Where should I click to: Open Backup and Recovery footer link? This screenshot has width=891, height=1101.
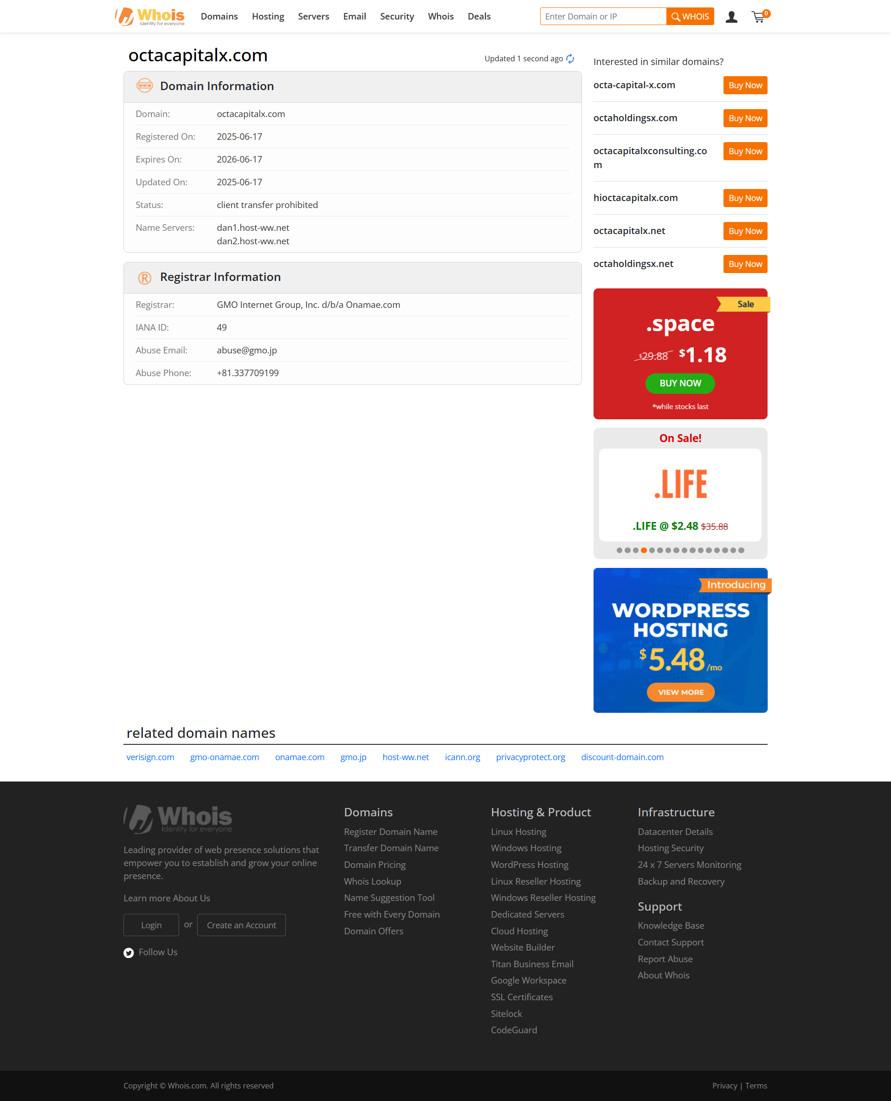coord(681,881)
